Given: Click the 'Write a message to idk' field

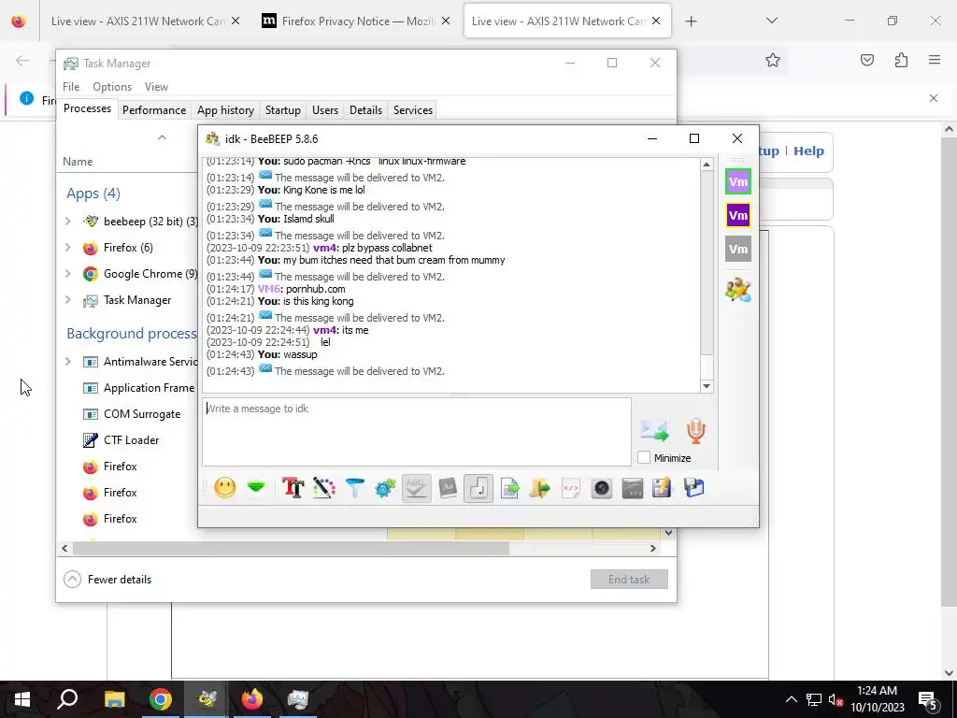Looking at the screenshot, I should coord(416,432).
